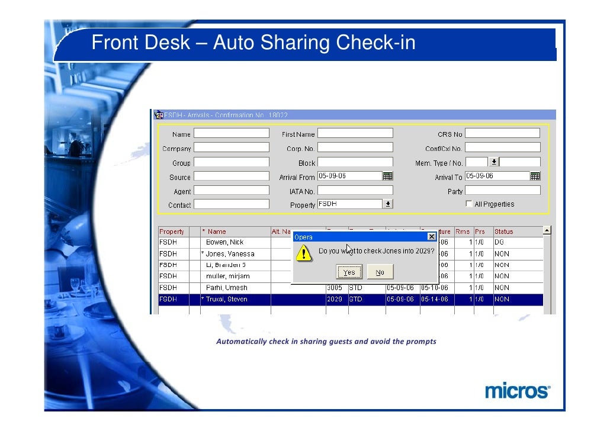Sort by the Prs column header

(x=484, y=231)
